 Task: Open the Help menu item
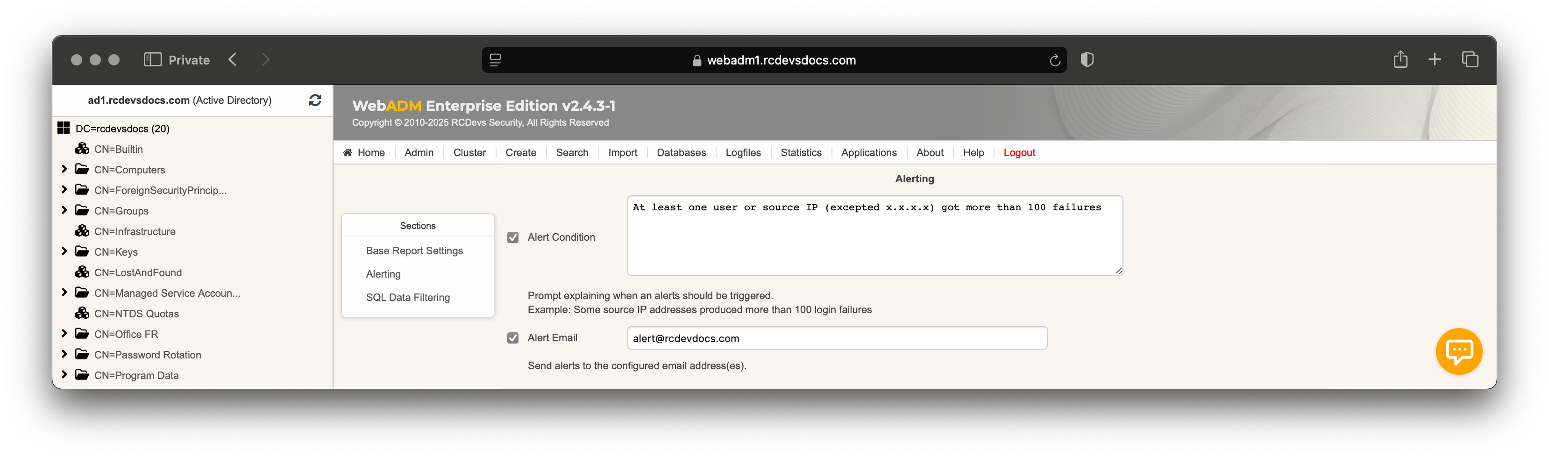point(973,153)
